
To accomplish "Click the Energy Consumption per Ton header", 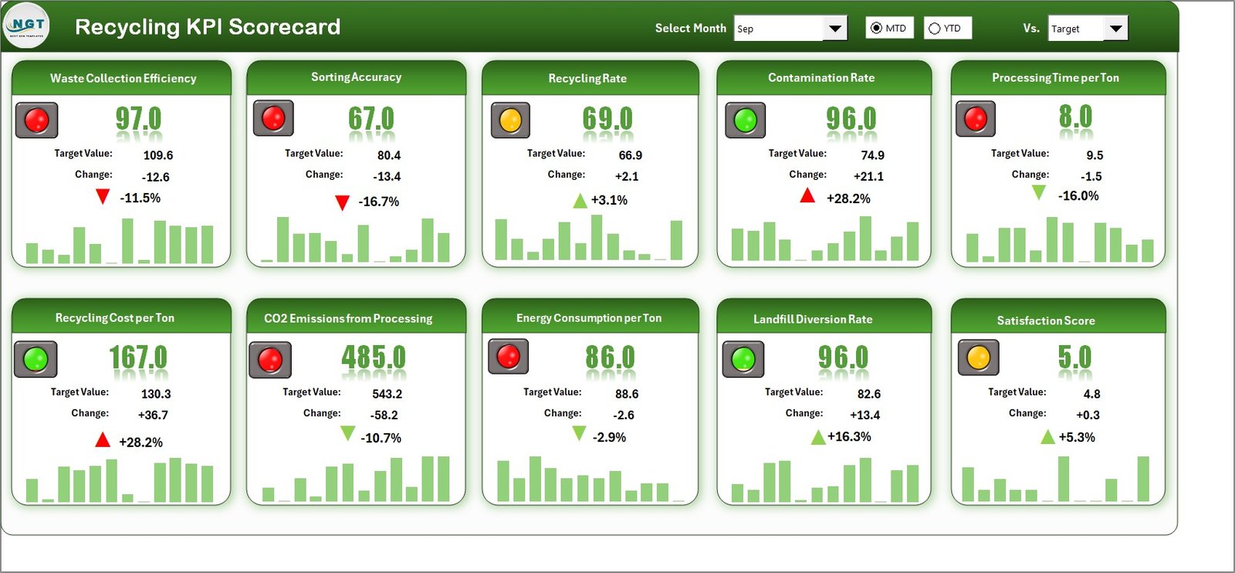I will [x=589, y=318].
